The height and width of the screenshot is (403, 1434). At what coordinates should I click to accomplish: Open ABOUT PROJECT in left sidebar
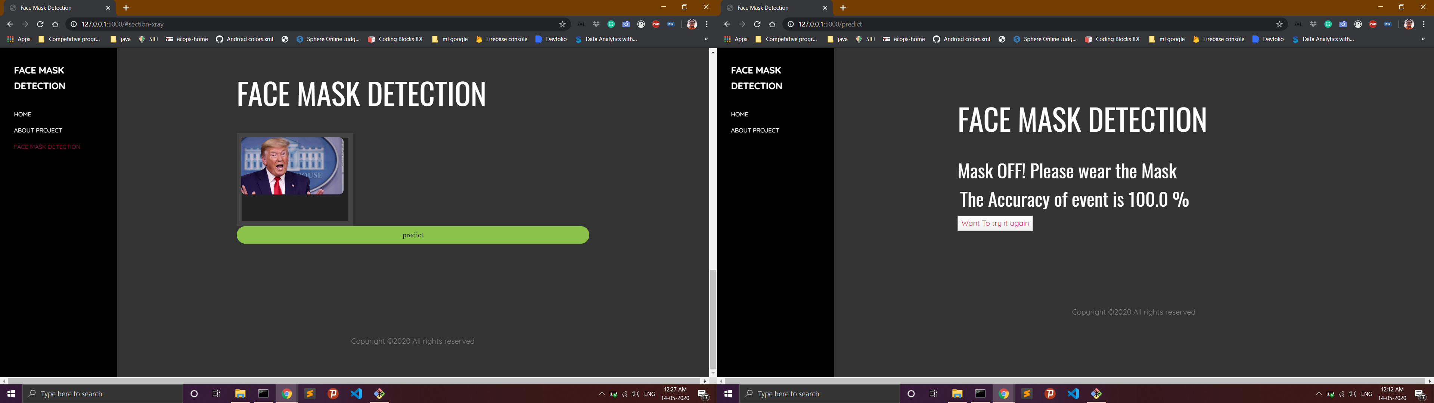38,130
